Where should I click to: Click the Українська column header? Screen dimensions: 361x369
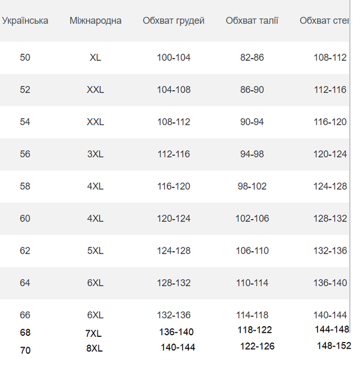pos(25,21)
